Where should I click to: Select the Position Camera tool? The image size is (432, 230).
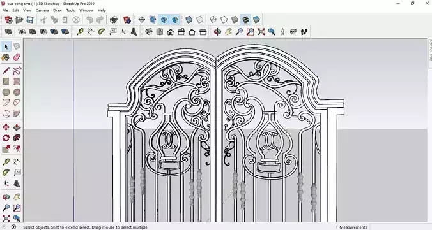point(282,32)
